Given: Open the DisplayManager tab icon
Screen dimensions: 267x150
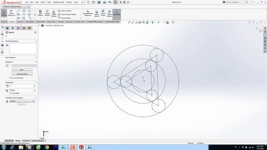Looking at the screenshot, I should (x=30, y=28).
